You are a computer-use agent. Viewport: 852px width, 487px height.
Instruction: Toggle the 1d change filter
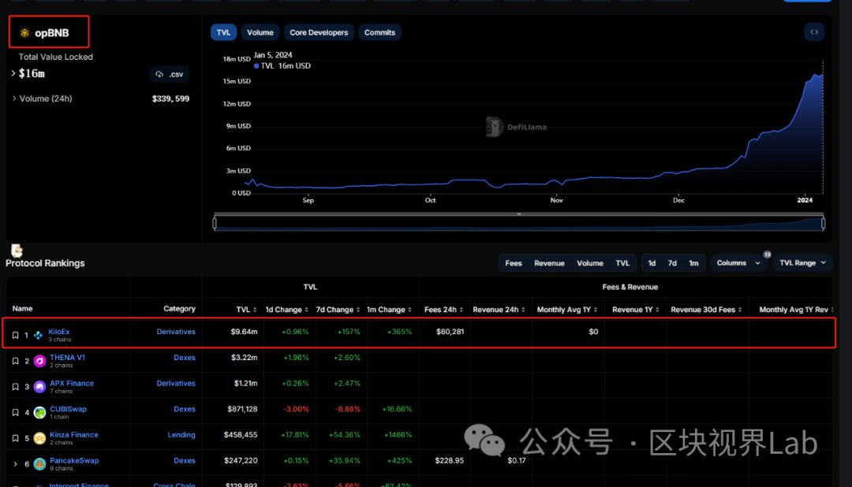click(x=652, y=263)
